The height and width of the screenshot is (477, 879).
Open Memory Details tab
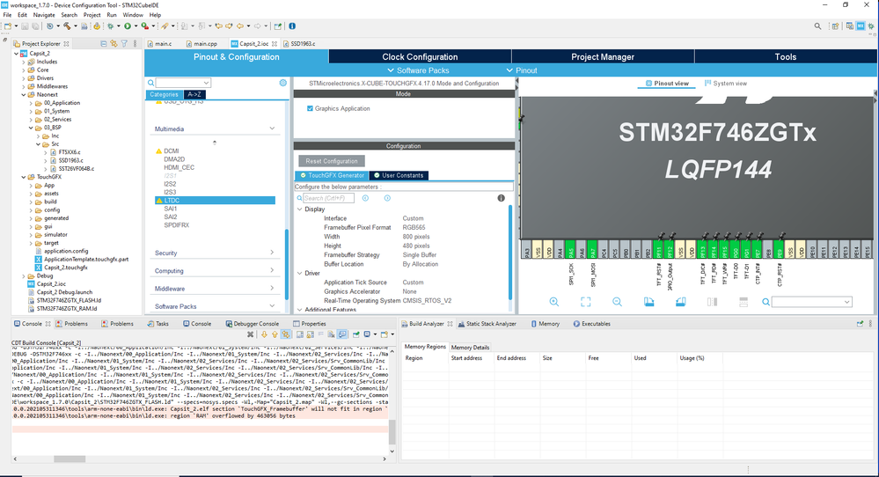pyautogui.click(x=470, y=348)
